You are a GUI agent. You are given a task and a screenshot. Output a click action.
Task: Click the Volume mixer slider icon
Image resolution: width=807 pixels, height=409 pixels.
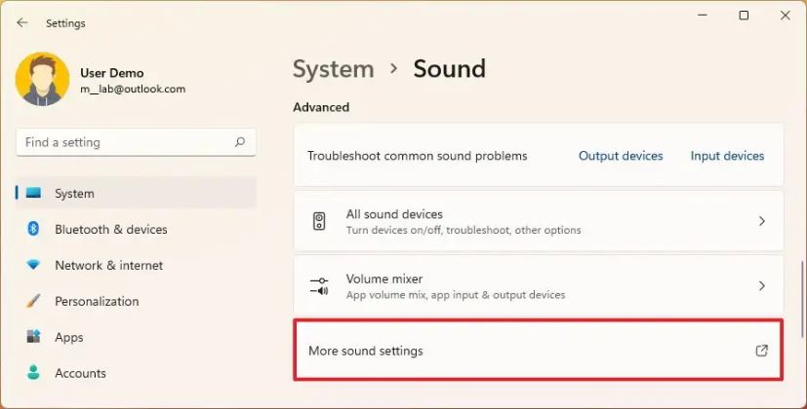tap(319, 286)
